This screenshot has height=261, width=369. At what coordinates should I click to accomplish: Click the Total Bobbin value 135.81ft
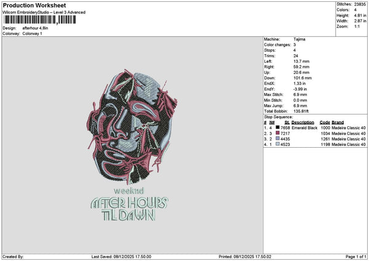(301, 111)
